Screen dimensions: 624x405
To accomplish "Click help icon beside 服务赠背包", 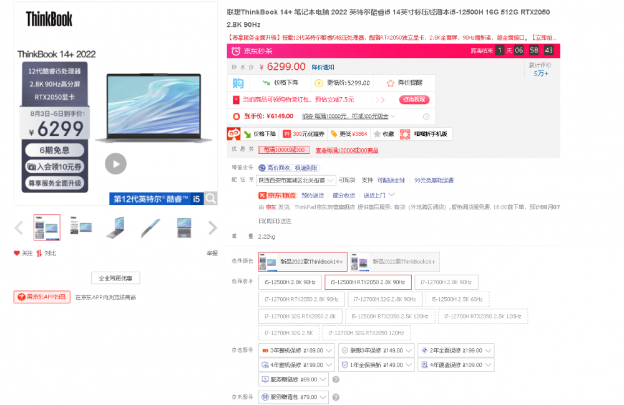I will pyautogui.click(x=336, y=397).
